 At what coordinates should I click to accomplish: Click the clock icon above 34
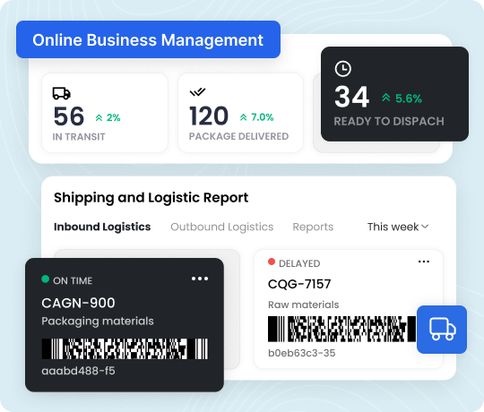[343, 68]
